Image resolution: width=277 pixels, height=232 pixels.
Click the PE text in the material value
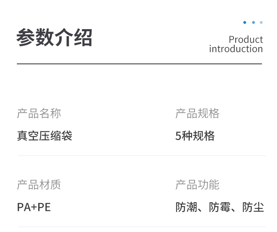(x=44, y=207)
